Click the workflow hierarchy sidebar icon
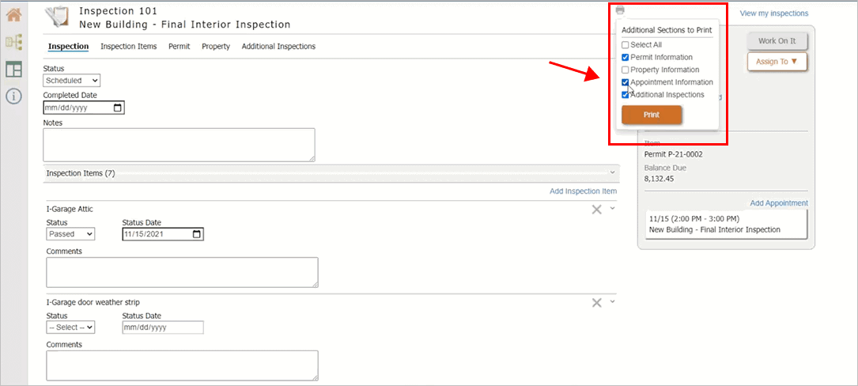 pos(13,42)
